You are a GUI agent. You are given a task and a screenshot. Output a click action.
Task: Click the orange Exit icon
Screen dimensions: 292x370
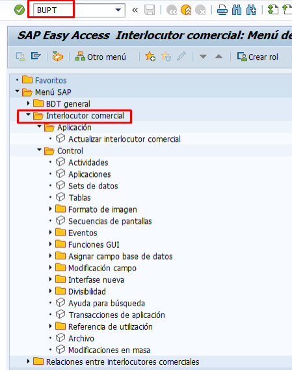(186, 10)
